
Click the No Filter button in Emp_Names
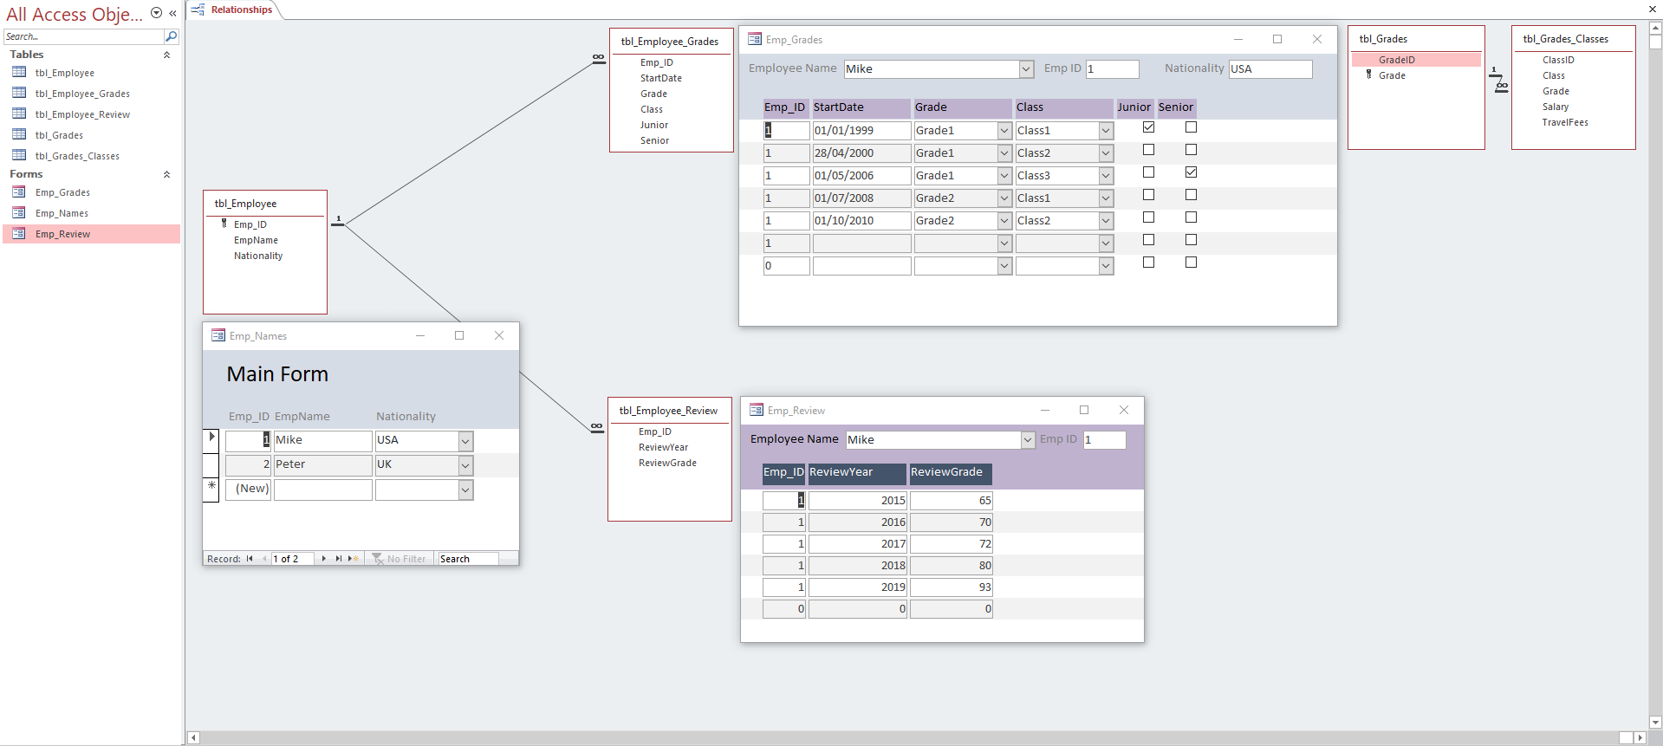399,559
